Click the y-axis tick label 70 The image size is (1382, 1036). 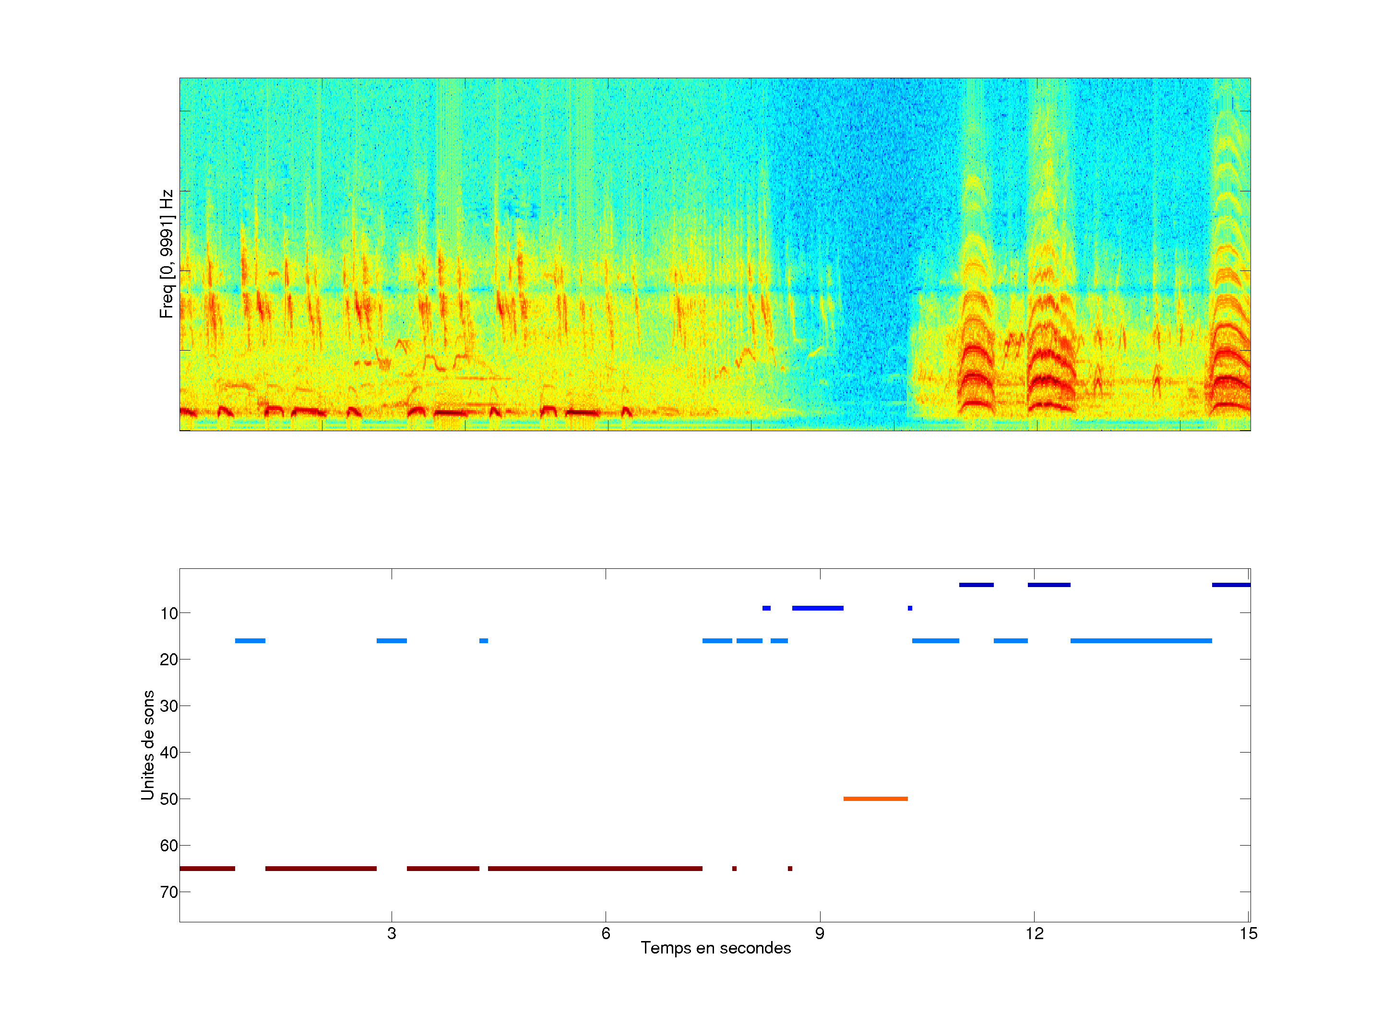[169, 893]
